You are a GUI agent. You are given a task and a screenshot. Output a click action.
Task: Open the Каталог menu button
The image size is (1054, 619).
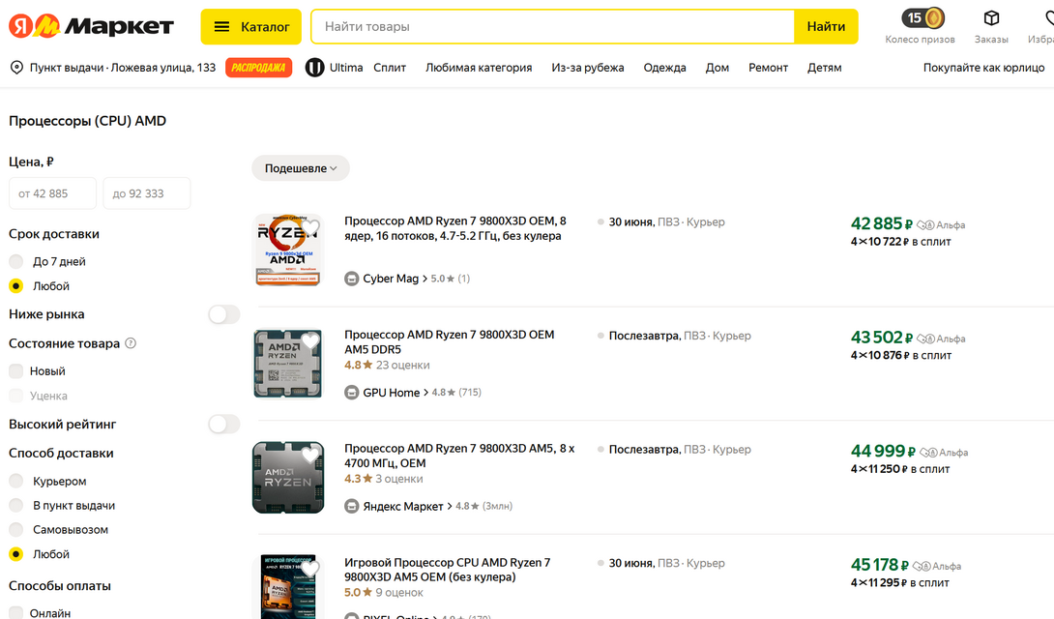251,27
